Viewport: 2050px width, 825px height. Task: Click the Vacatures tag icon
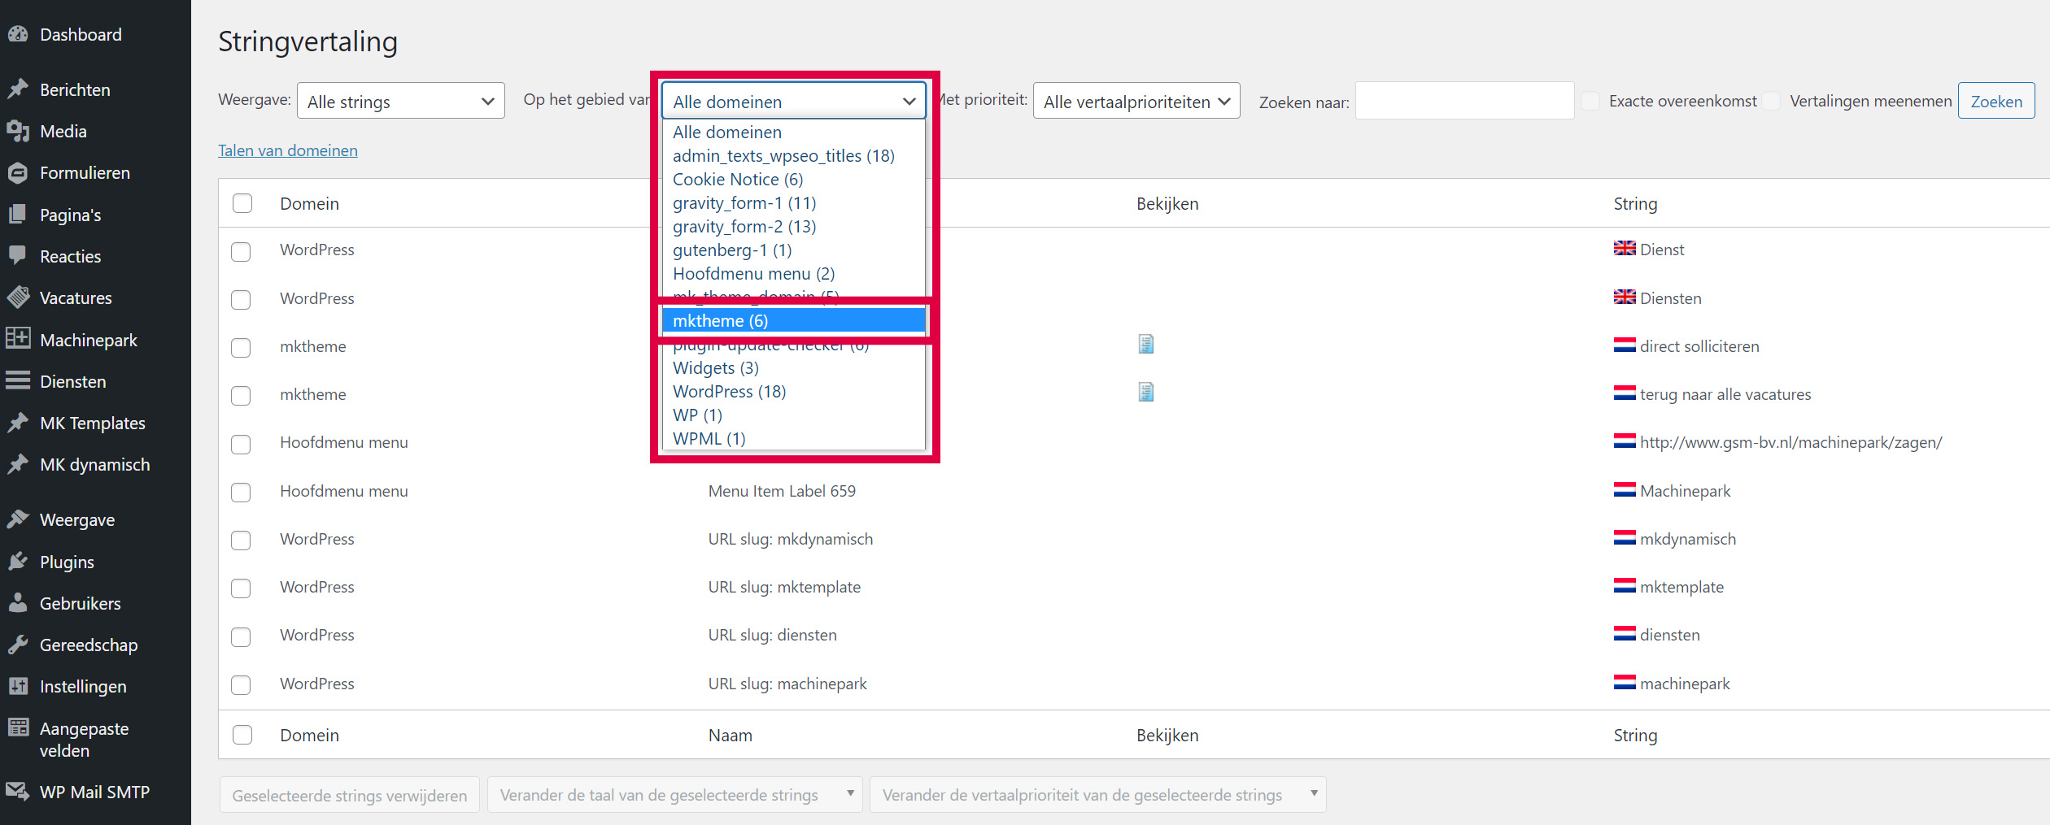(18, 297)
